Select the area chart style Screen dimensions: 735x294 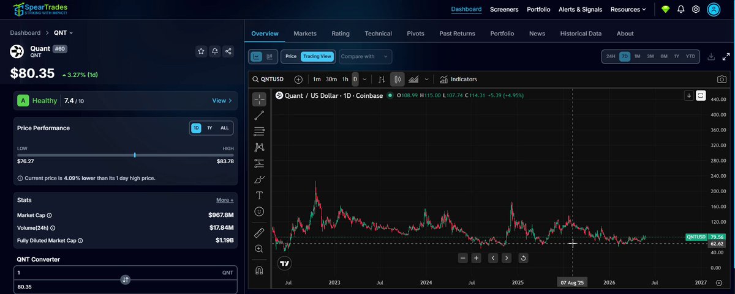pyautogui.click(x=413, y=79)
